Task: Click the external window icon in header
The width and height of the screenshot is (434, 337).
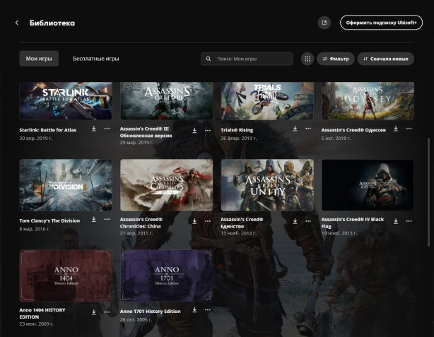Action: point(324,23)
